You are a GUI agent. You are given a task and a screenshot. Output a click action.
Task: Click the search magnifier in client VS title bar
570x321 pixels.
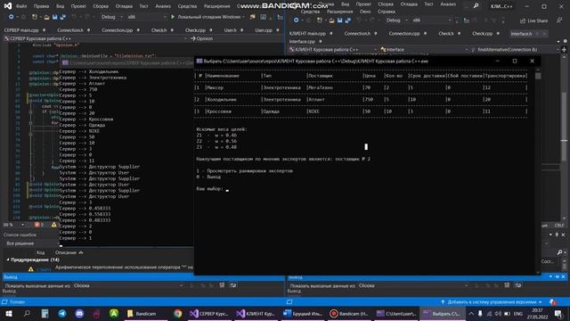[x=476, y=6]
